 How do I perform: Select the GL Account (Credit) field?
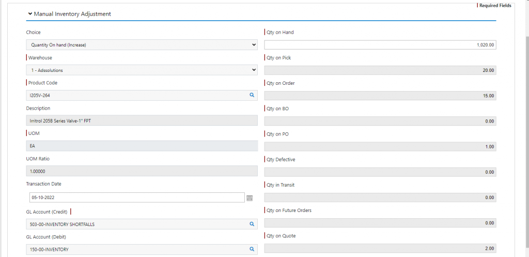(x=142, y=224)
